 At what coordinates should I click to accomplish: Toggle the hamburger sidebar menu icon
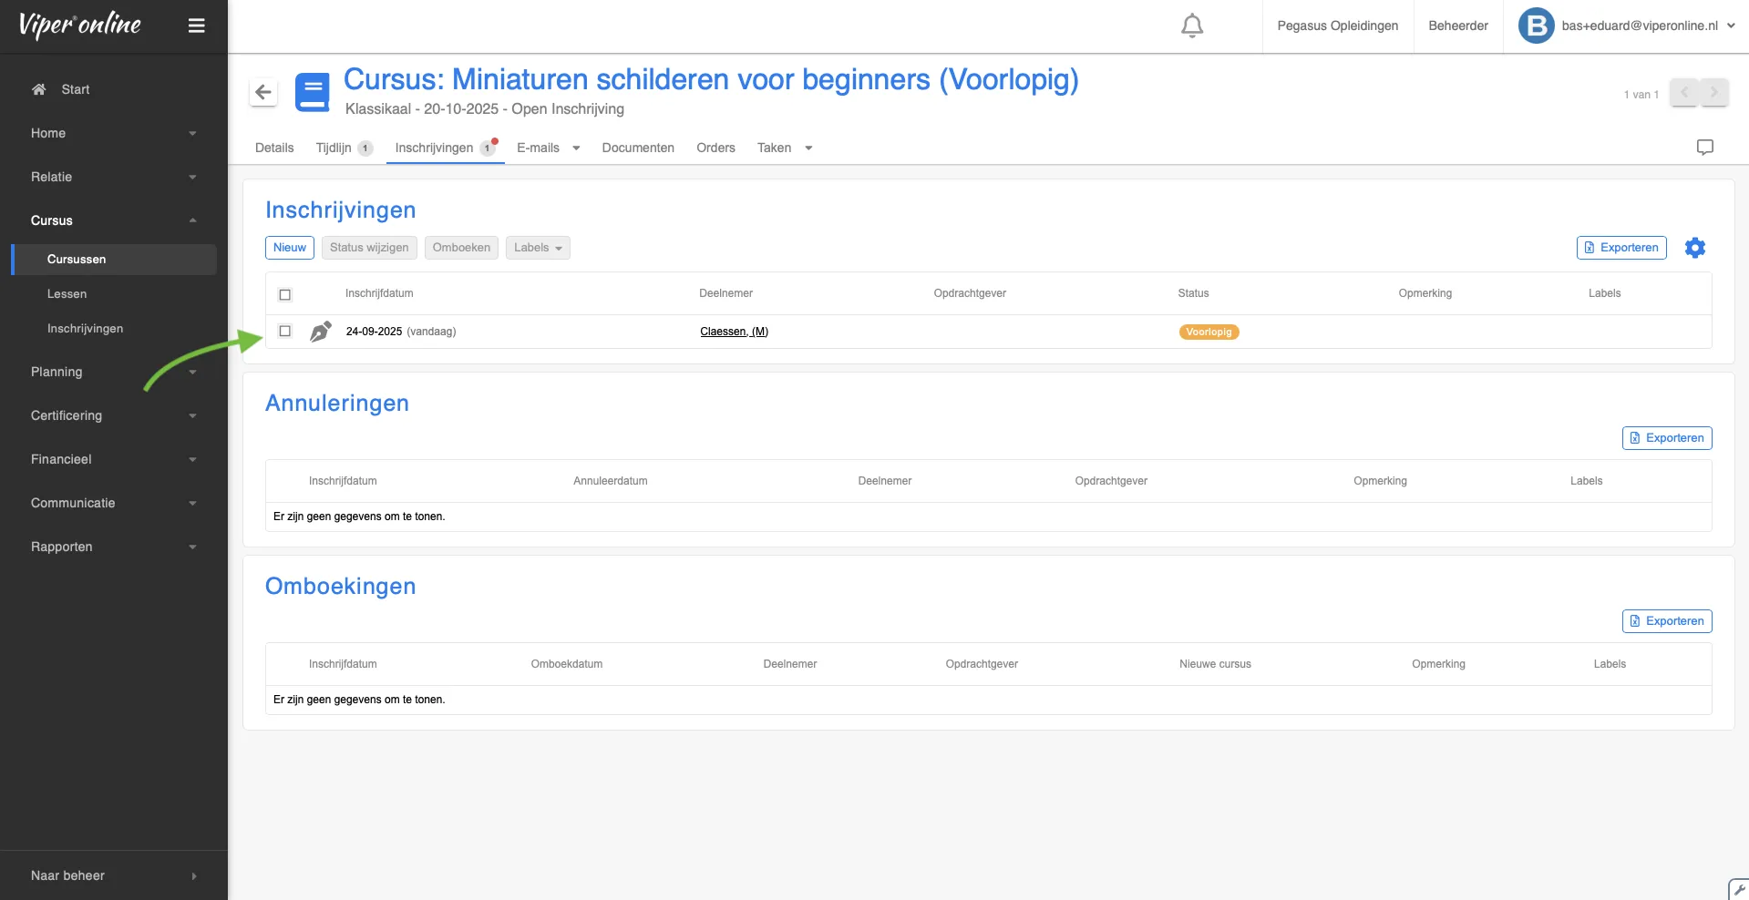[x=196, y=26]
